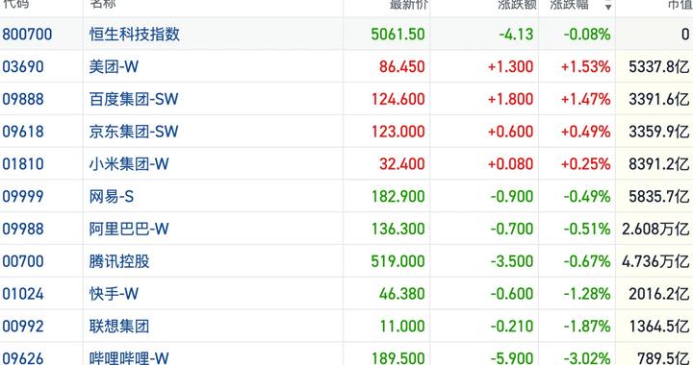Click stock code 00992
The width and height of the screenshot is (693, 365).
coord(23,327)
